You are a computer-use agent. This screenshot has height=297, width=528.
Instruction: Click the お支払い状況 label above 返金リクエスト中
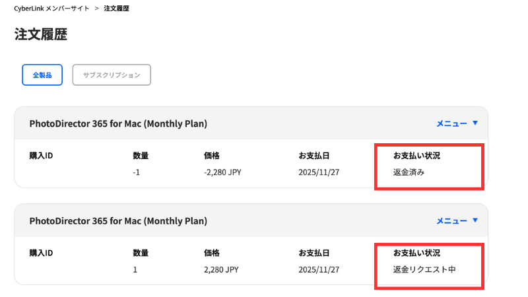pos(416,253)
